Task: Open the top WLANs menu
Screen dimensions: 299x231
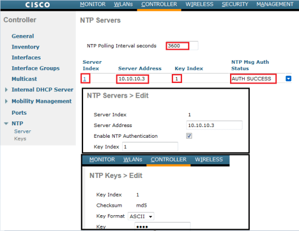Action: tap(123, 4)
